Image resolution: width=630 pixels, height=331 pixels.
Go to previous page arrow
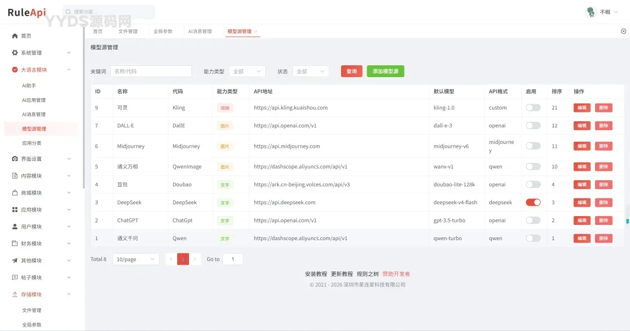pyautogui.click(x=171, y=259)
